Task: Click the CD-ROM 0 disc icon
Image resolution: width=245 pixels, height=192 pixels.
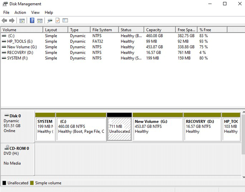Action: tap(6, 148)
